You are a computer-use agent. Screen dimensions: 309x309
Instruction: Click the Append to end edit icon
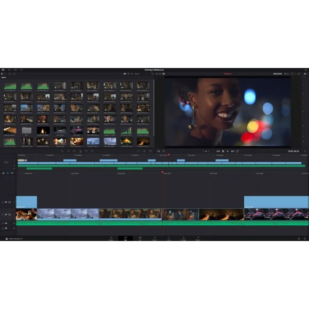point(68,151)
